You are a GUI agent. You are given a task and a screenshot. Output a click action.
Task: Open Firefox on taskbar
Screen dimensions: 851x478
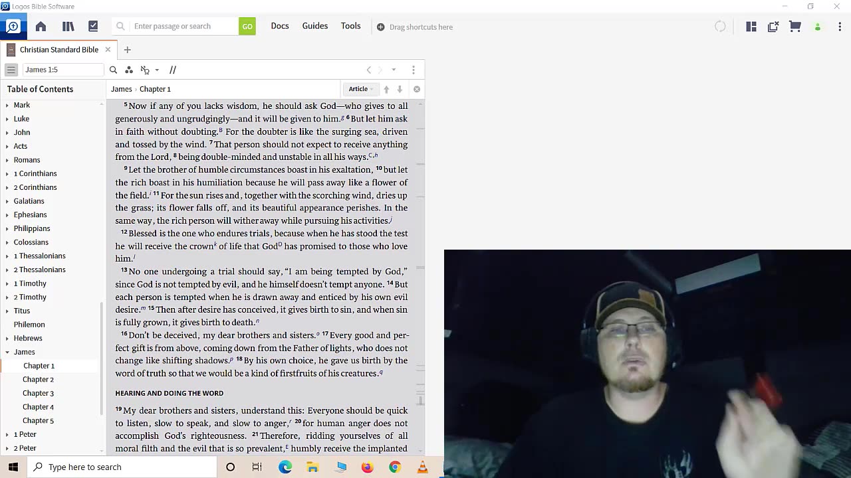coord(367,467)
